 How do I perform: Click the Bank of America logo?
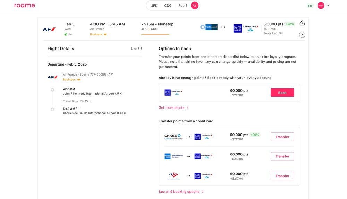click(173, 176)
